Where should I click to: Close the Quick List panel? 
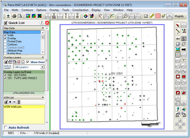tap(47, 23)
